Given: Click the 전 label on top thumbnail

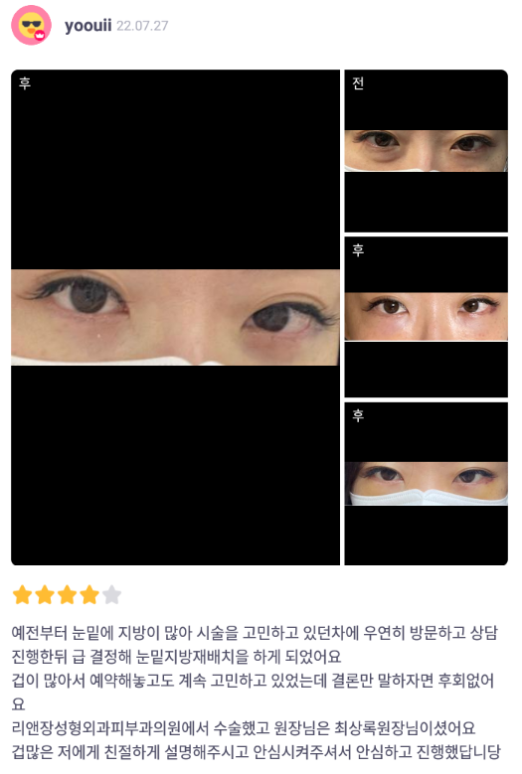Looking at the screenshot, I should click(x=358, y=82).
